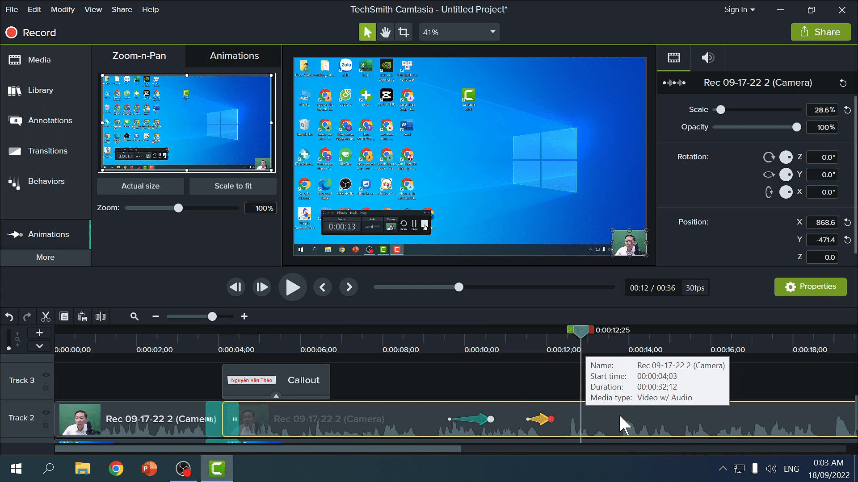Go to previous media arrow
The width and height of the screenshot is (858, 482).
[x=323, y=287]
